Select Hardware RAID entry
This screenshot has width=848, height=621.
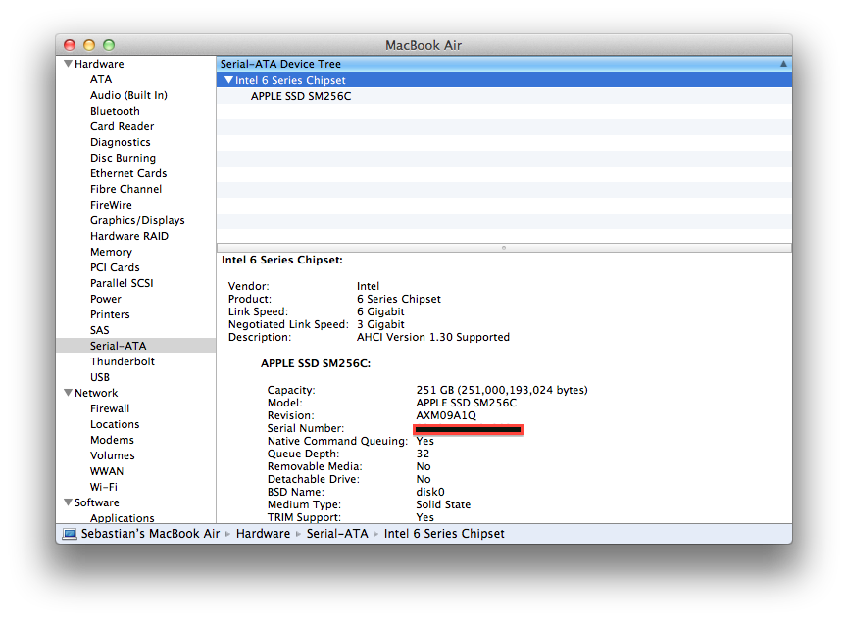coord(129,236)
